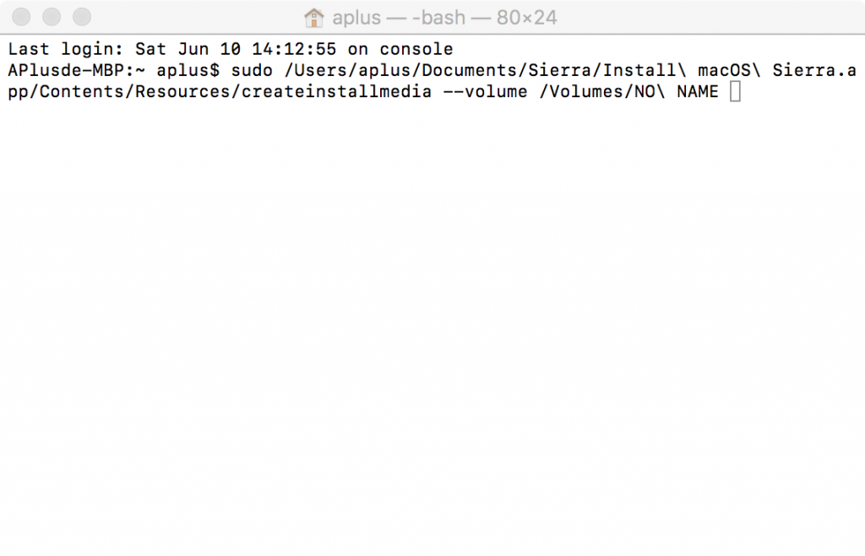Click the '14:12:55' login time
The image size is (865, 556).
[294, 49]
